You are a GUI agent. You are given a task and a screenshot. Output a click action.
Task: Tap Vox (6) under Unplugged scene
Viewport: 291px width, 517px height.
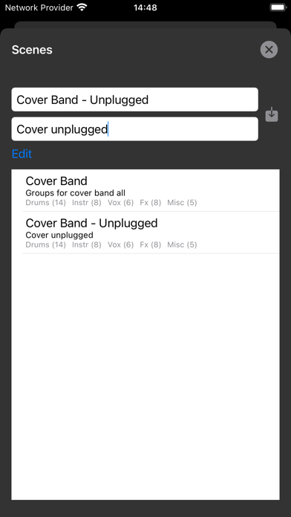click(120, 244)
